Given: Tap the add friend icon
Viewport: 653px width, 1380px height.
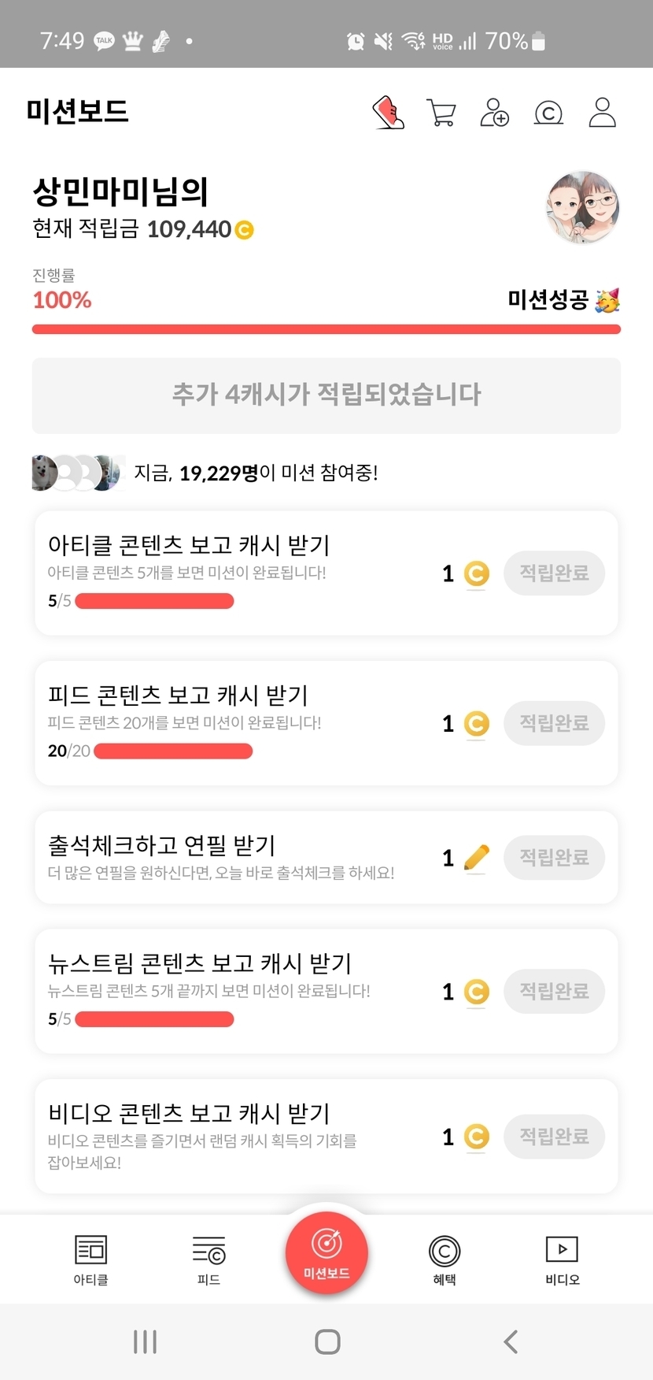Looking at the screenshot, I should pos(495,113).
